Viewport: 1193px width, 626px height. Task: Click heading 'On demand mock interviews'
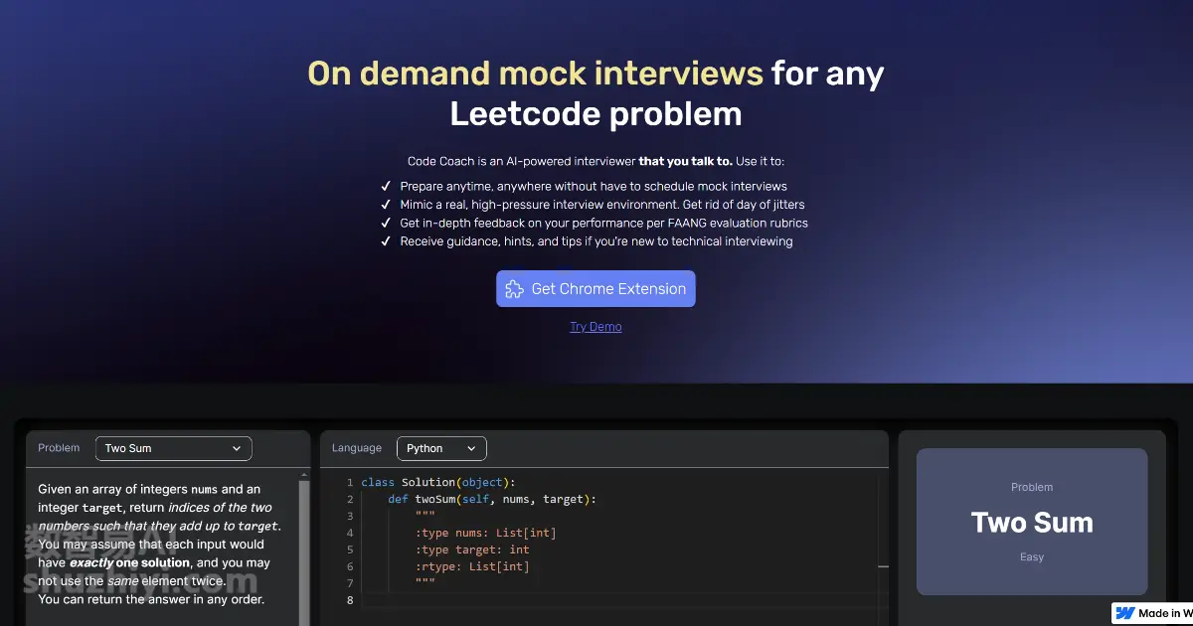[535, 73]
